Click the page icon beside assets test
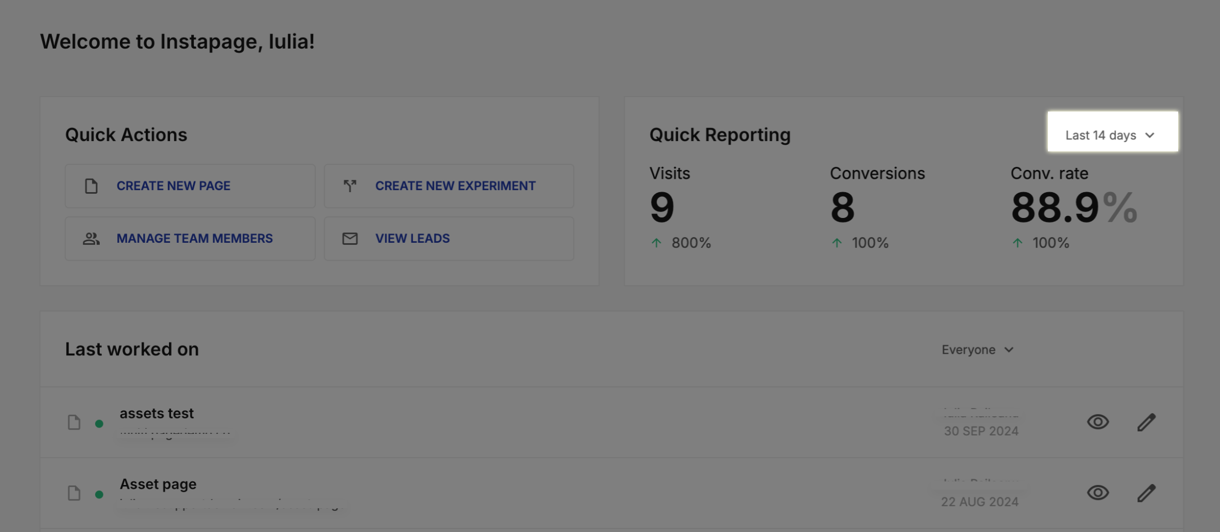Screen dimensions: 1220x532 click(x=74, y=422)
